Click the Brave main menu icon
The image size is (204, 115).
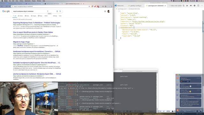coord(112,6)
